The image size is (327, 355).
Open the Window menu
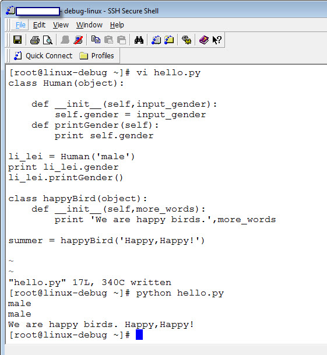[x=89, y=24]
